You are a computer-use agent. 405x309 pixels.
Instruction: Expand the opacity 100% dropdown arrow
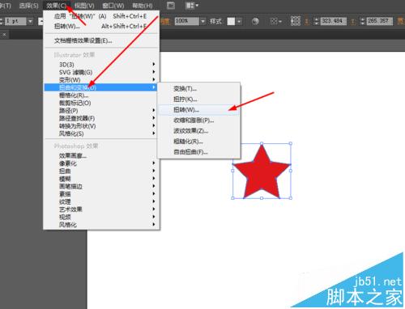coord(202,21)
